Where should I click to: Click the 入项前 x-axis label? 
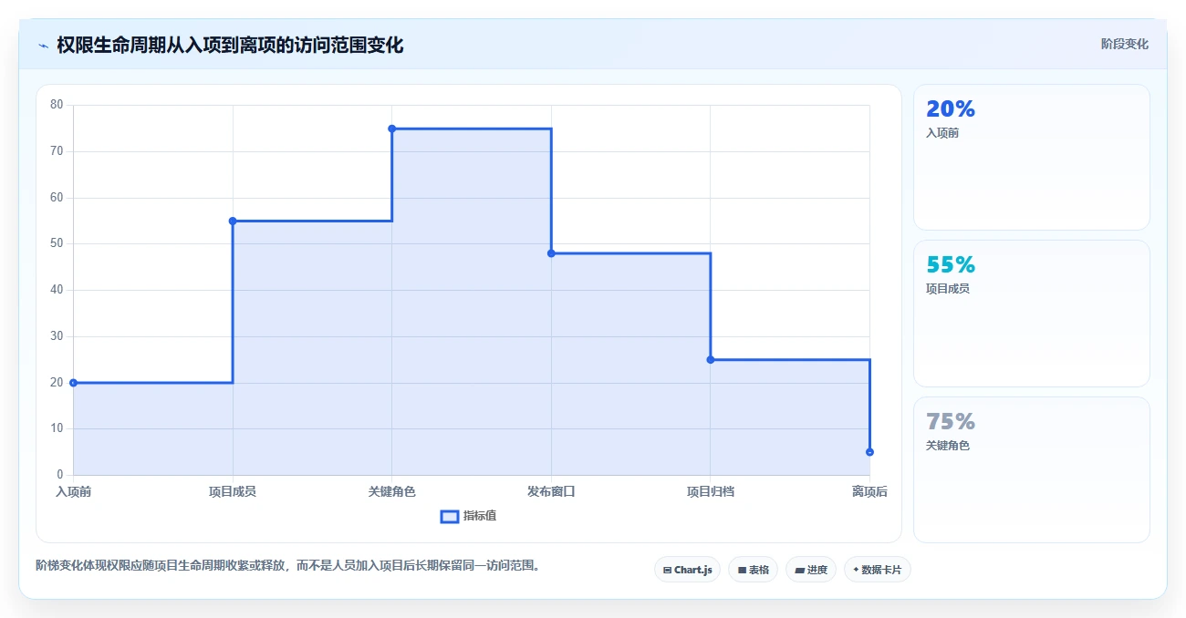[73, 491]
